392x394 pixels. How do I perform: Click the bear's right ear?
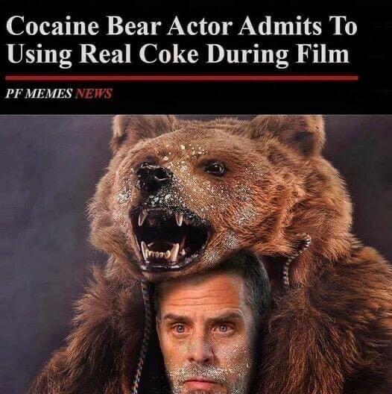tap(288, 134)
